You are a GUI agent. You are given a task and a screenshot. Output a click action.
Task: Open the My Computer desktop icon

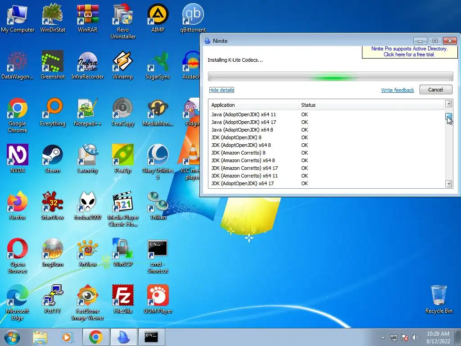coord(18,18)
